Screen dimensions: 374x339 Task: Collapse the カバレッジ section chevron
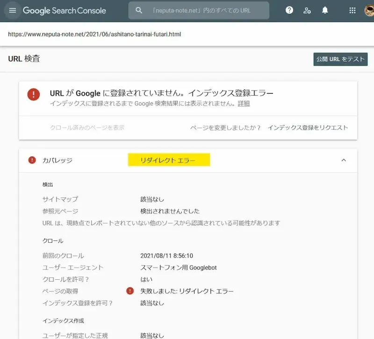[x=344, y=160]
